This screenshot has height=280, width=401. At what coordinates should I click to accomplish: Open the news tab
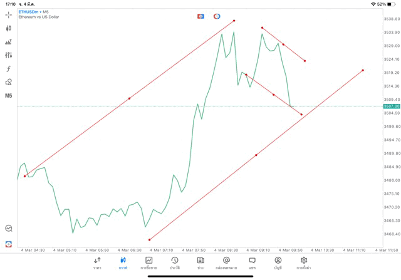pos(200,263)
